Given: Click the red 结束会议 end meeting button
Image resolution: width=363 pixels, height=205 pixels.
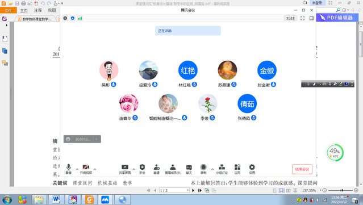Looking at the screenshot, I should [x=302, y=169].
